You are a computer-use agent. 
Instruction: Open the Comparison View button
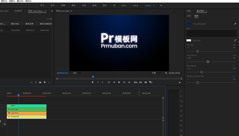click(x=151, y=82)
